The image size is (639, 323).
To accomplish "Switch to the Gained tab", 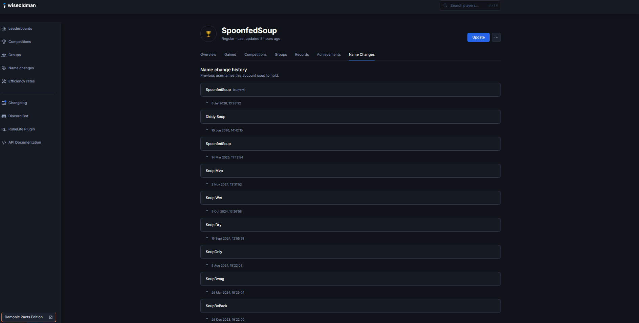I will (x=230, y=55).
